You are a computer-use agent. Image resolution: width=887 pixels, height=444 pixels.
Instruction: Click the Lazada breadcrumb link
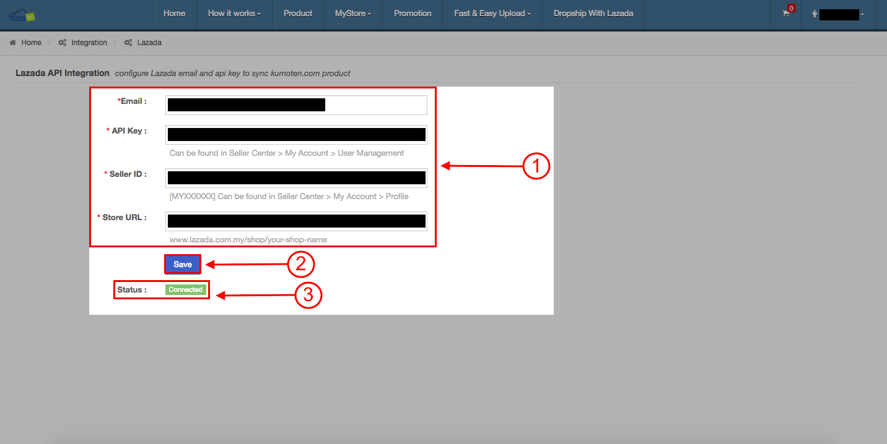149,43
